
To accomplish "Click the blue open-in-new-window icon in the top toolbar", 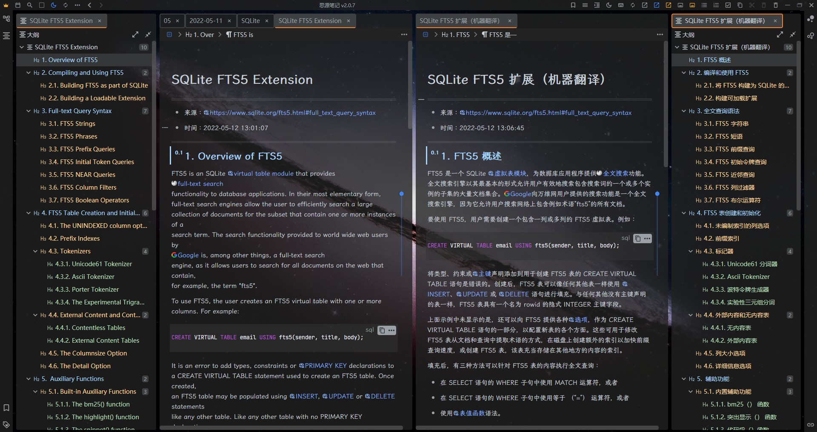I will pyautogui.click(x=657, y=5).
